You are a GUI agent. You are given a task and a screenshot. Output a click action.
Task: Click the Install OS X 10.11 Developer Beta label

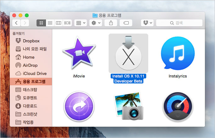coord(128,78)
